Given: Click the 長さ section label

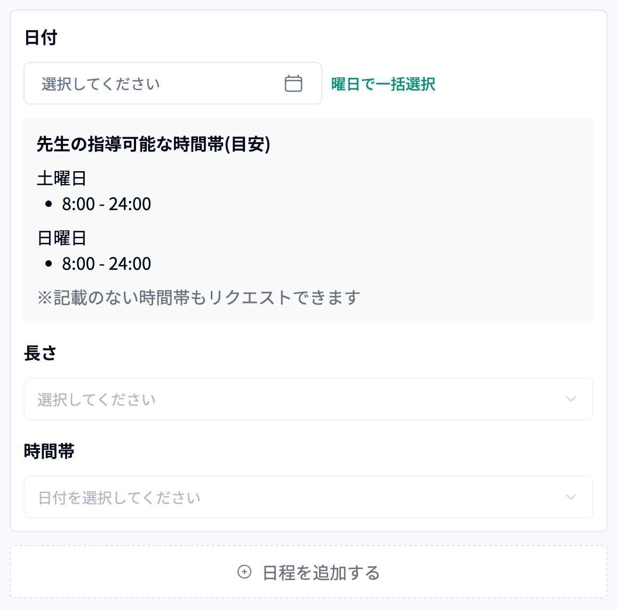Looking at the screenshot, I should click(40, 353).
